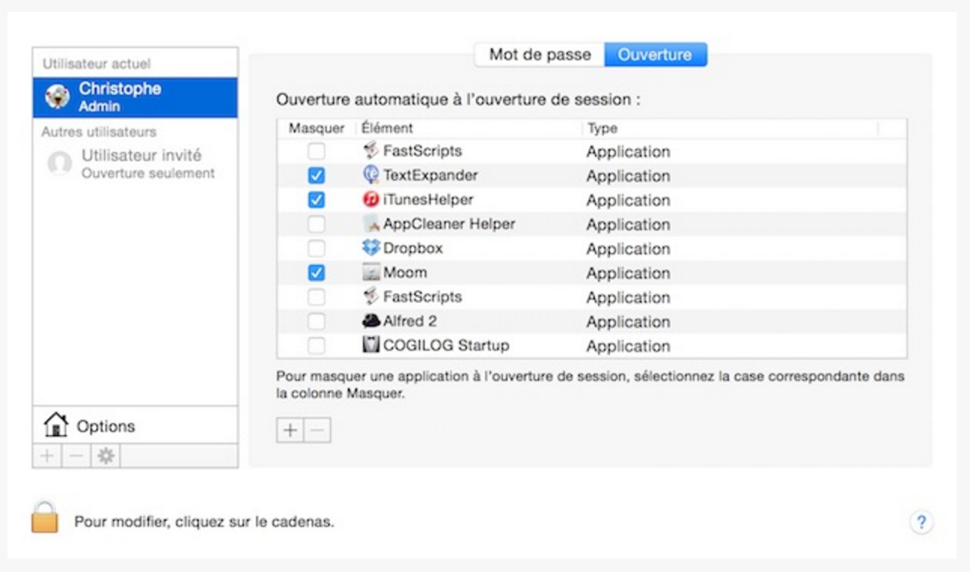Viewport: 970px width, 572px height.
Task: Check Masquer box for FastScripts below Moom
Action: [317, 297]
